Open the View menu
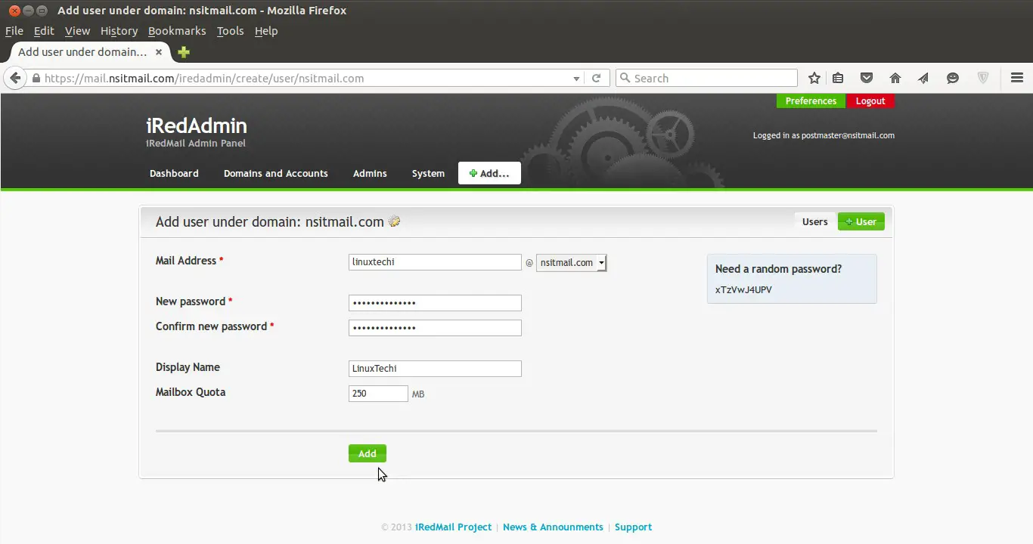The width and height of the screenshot is (1033, 544). pos(77,31)
